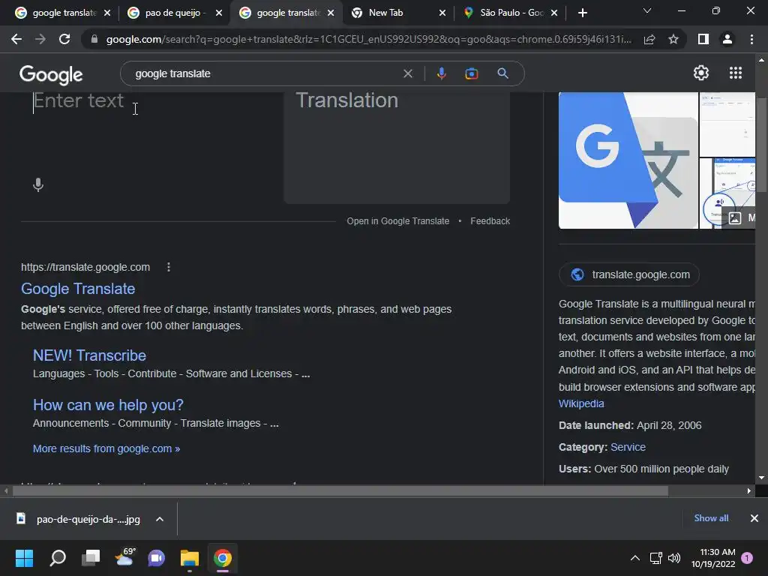Viewport: 768px width, 576px height.
Task: Close the pao de queijo tab
Action: point(219,13)
